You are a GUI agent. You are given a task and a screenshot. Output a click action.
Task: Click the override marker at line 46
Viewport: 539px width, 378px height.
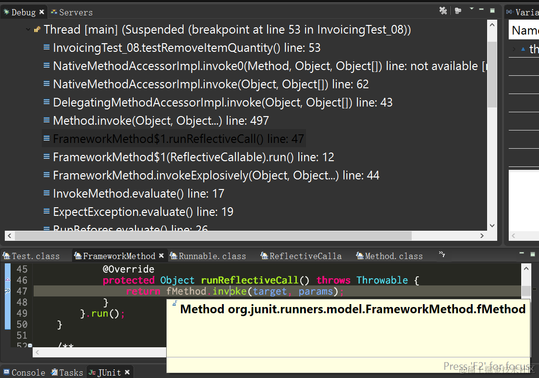coord(8,280)
